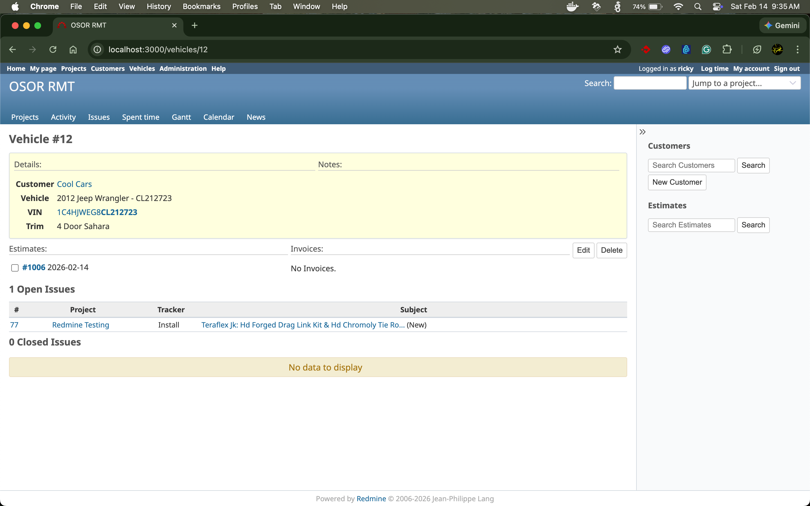Viewport: 810px width, 506px height.
Task: Click the Grammarly extension icon
Action: [706, 49]
